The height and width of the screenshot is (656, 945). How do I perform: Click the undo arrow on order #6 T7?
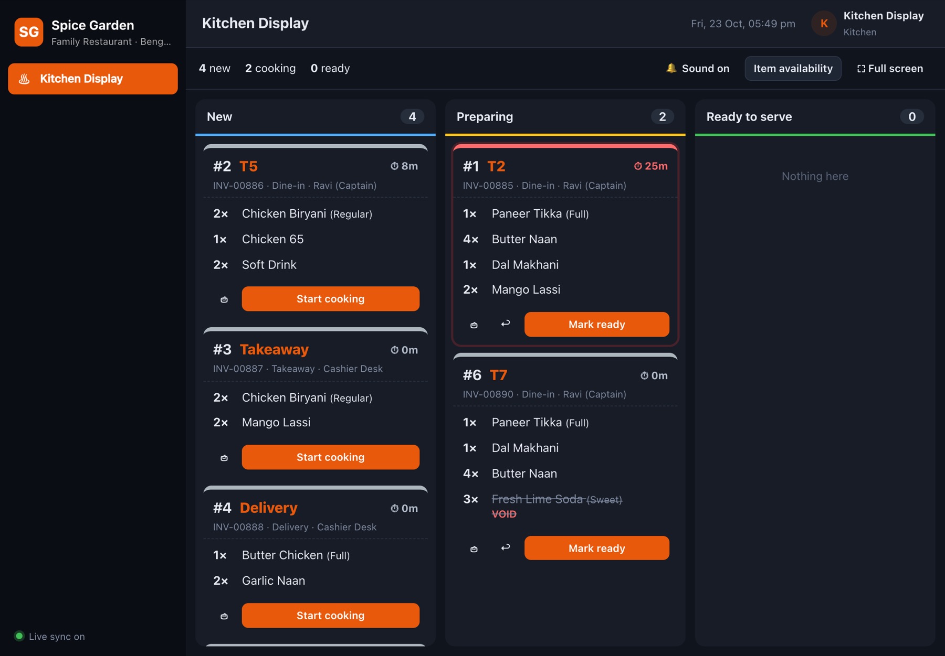[506, 548]
